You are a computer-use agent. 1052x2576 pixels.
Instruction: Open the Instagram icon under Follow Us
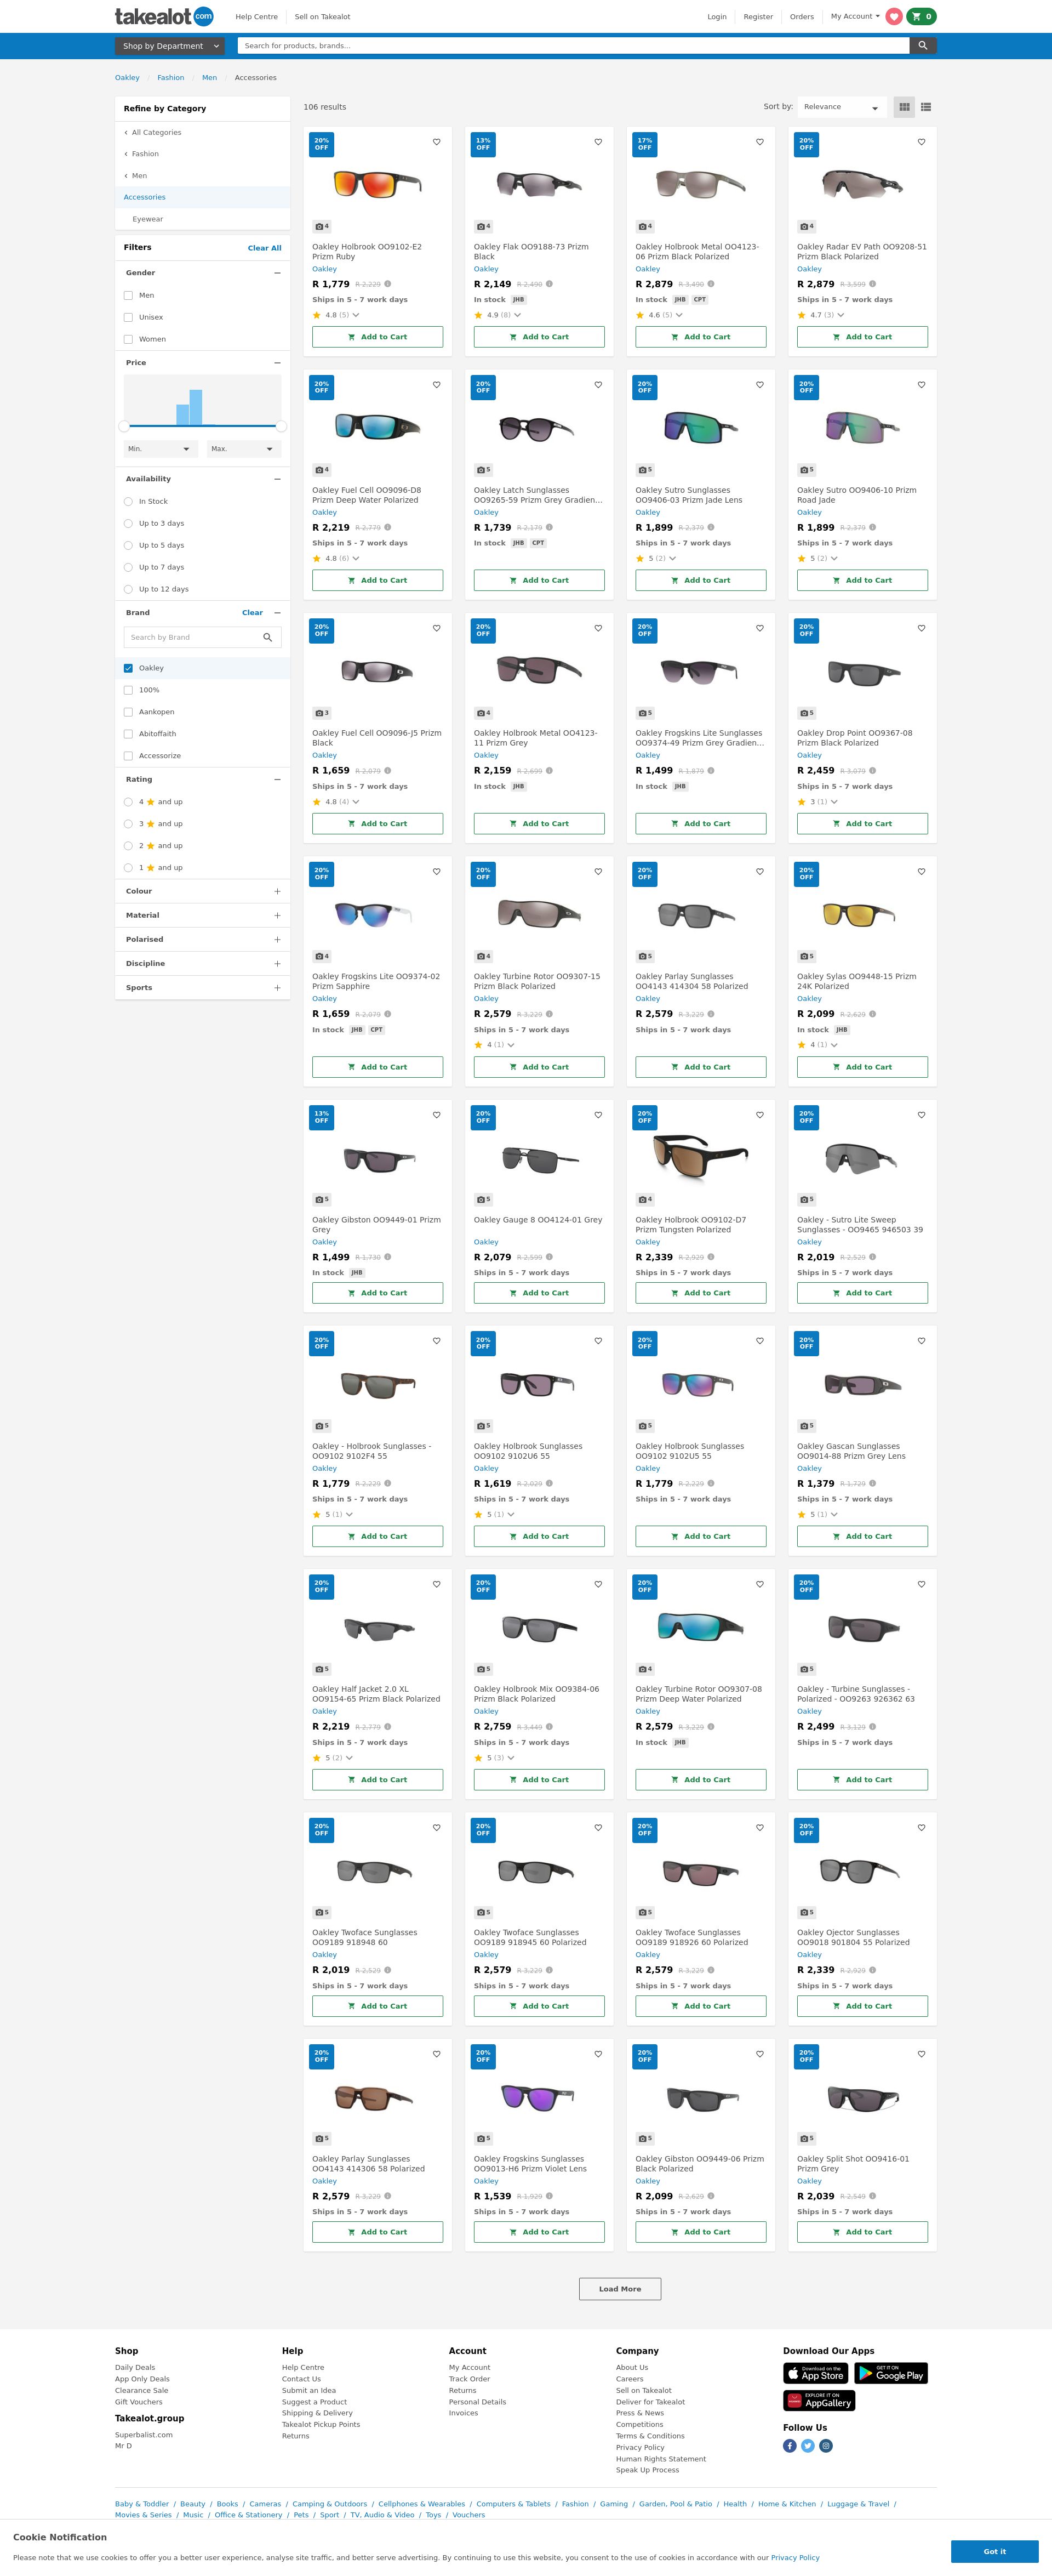(x=826, y=2446)
